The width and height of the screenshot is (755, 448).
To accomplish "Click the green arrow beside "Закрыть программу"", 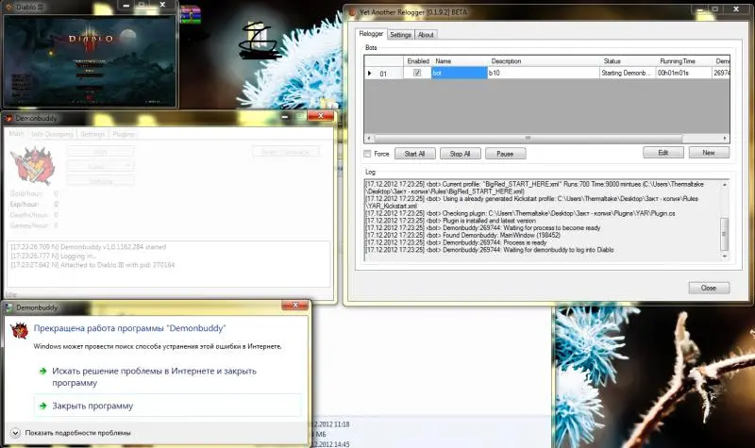I will (x=42, y=406).
